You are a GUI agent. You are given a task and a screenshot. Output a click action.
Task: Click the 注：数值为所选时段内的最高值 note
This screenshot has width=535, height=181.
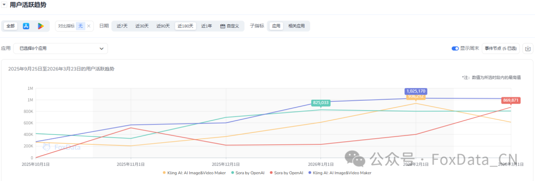tap(491, 78)
